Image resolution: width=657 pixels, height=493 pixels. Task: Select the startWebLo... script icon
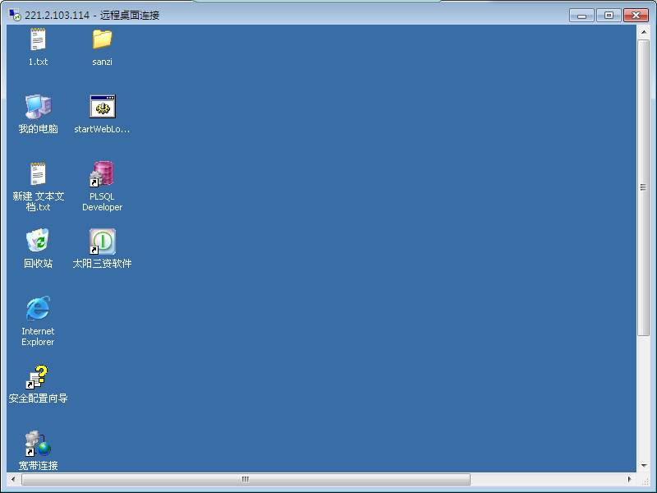(102, 107)
